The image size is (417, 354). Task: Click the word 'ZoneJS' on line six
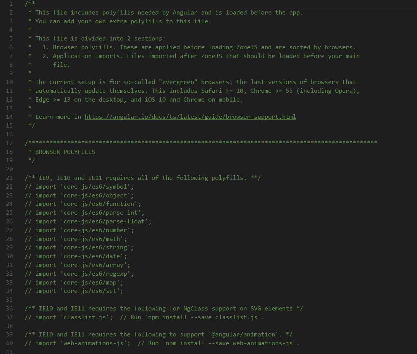click(x=247, y=47)
